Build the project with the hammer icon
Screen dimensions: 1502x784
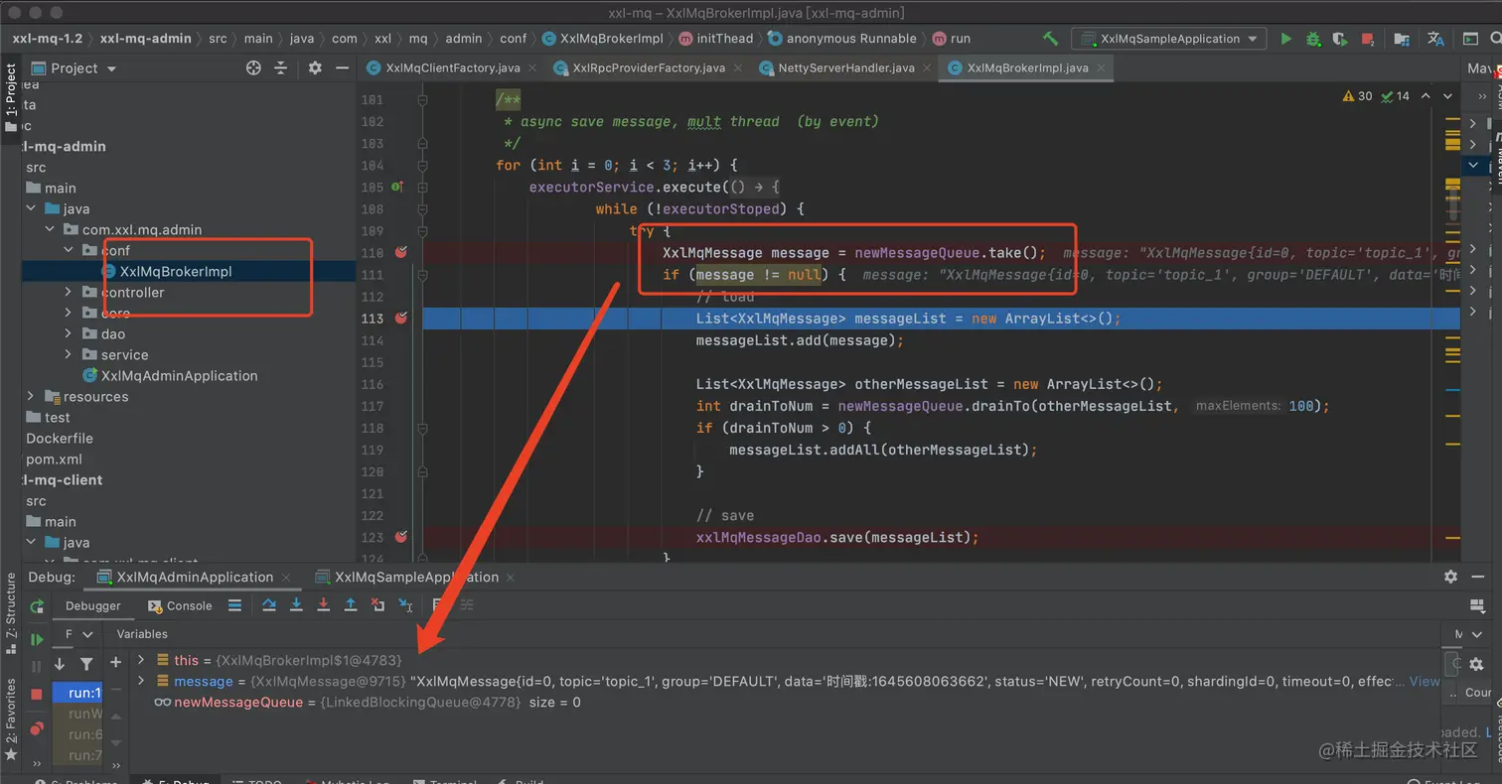click(1050, 39)
